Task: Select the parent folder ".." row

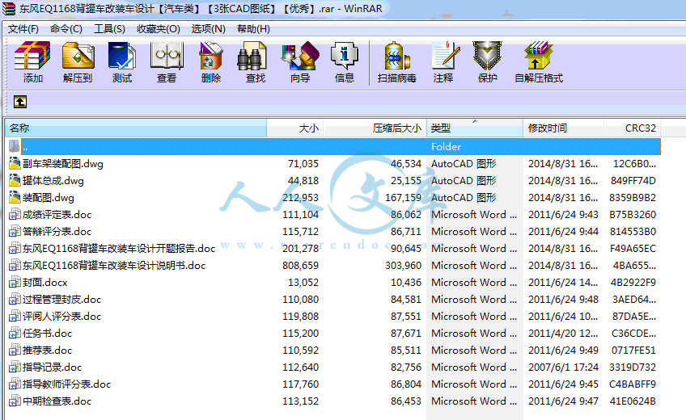Action: 25,147
